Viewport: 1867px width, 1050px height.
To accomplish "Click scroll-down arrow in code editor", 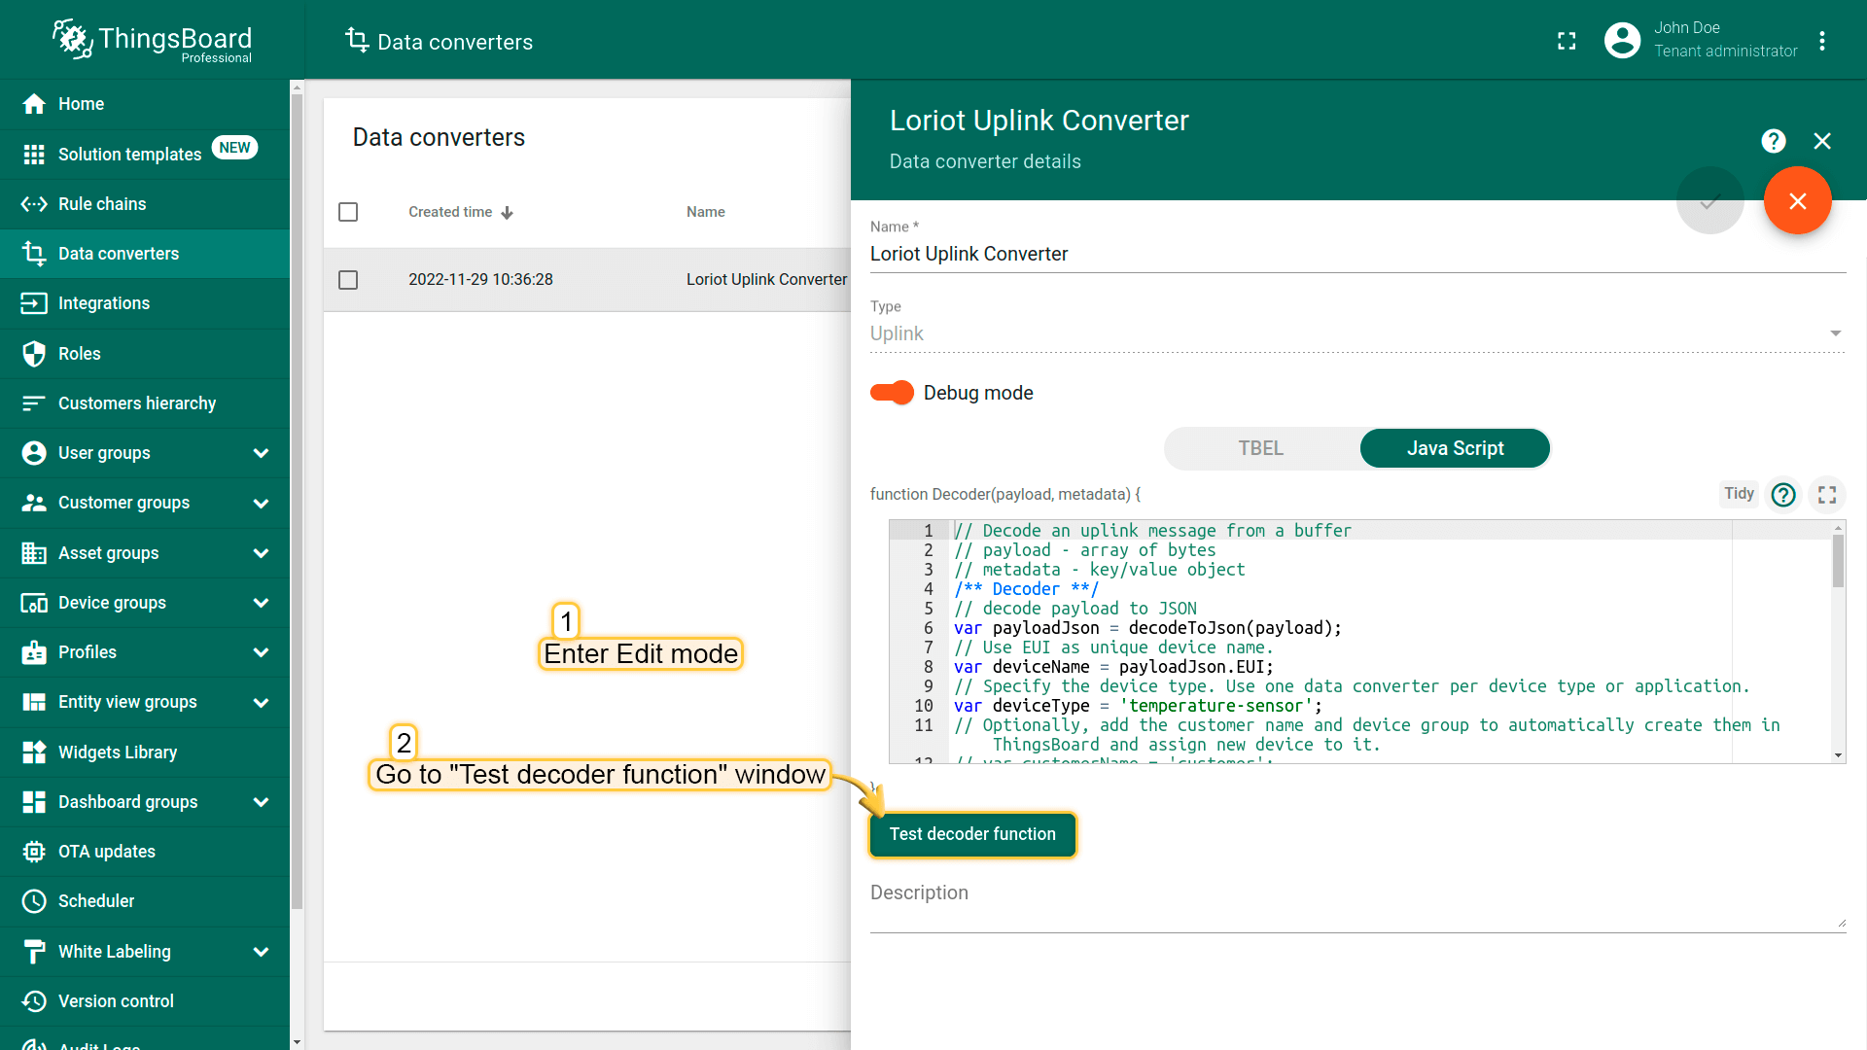I will (x=1838, y=755).
